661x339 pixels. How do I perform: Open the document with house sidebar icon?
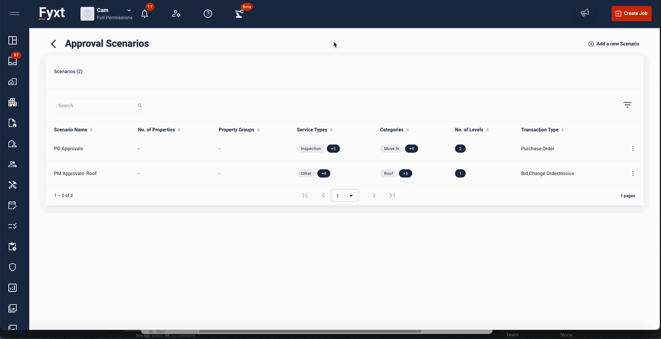[x=13, y=123]
